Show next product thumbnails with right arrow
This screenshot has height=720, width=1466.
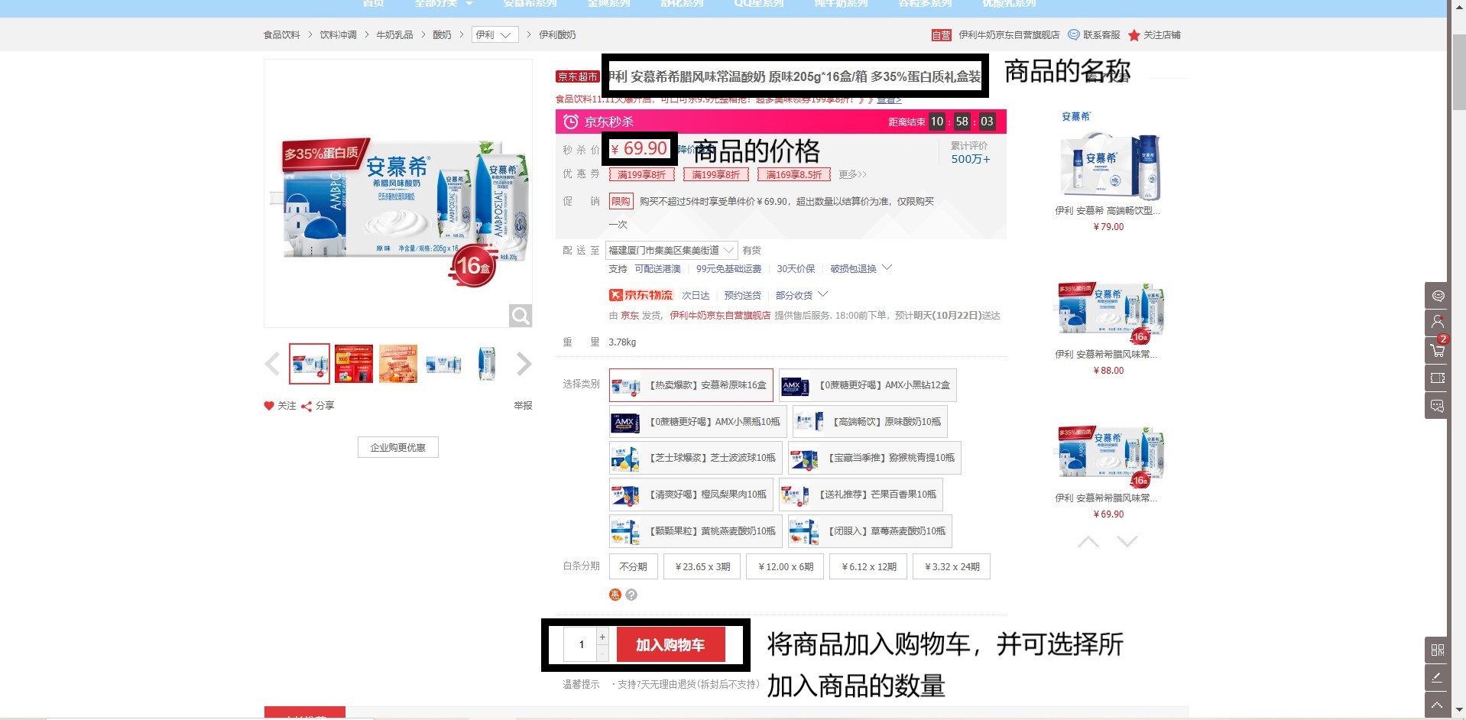click(x=524, y=364)
